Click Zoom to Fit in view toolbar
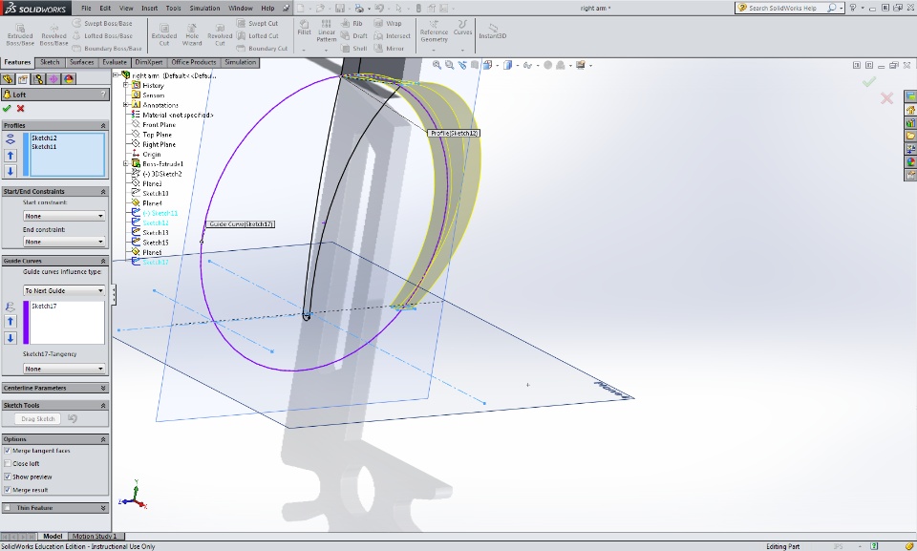The image size is (917, 551). pyautogui.click(x=437, y=65)
